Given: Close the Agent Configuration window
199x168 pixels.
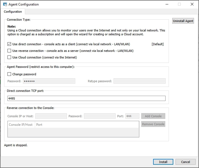Looking at the screenshot, I should pos(192,4).
